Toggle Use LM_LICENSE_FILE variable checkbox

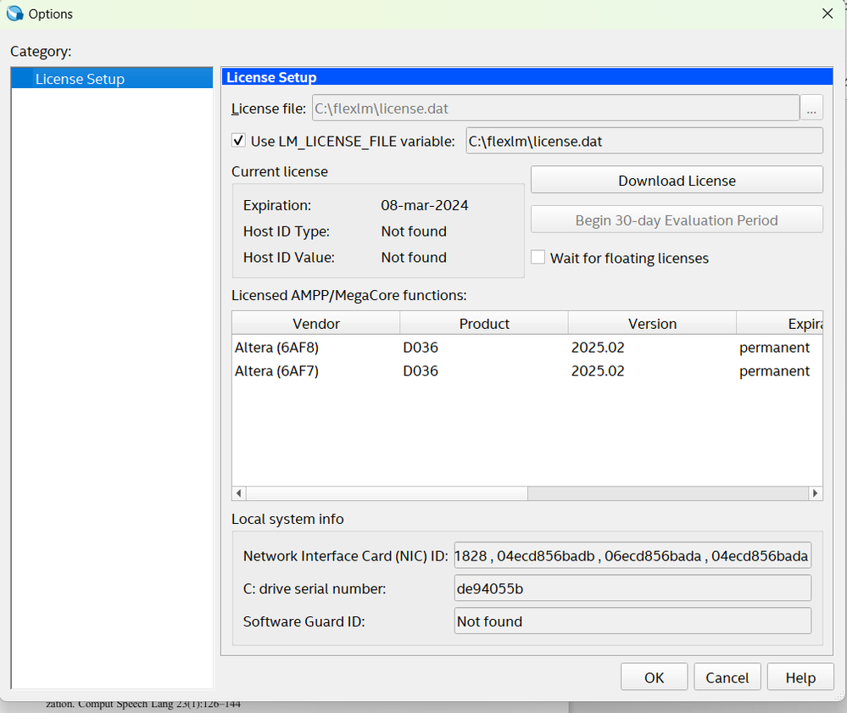pos(238,141)
